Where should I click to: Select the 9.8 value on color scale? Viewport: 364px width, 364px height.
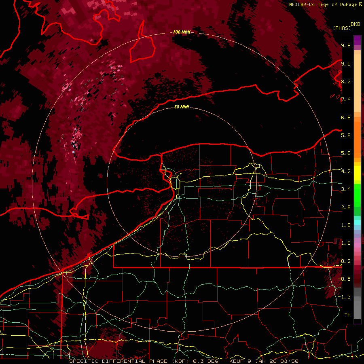click(346, 45)
